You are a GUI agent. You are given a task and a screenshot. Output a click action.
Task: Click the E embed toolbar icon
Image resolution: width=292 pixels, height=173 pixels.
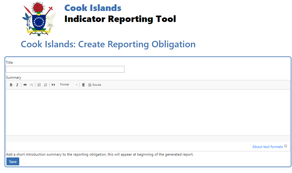coord(83,85)
